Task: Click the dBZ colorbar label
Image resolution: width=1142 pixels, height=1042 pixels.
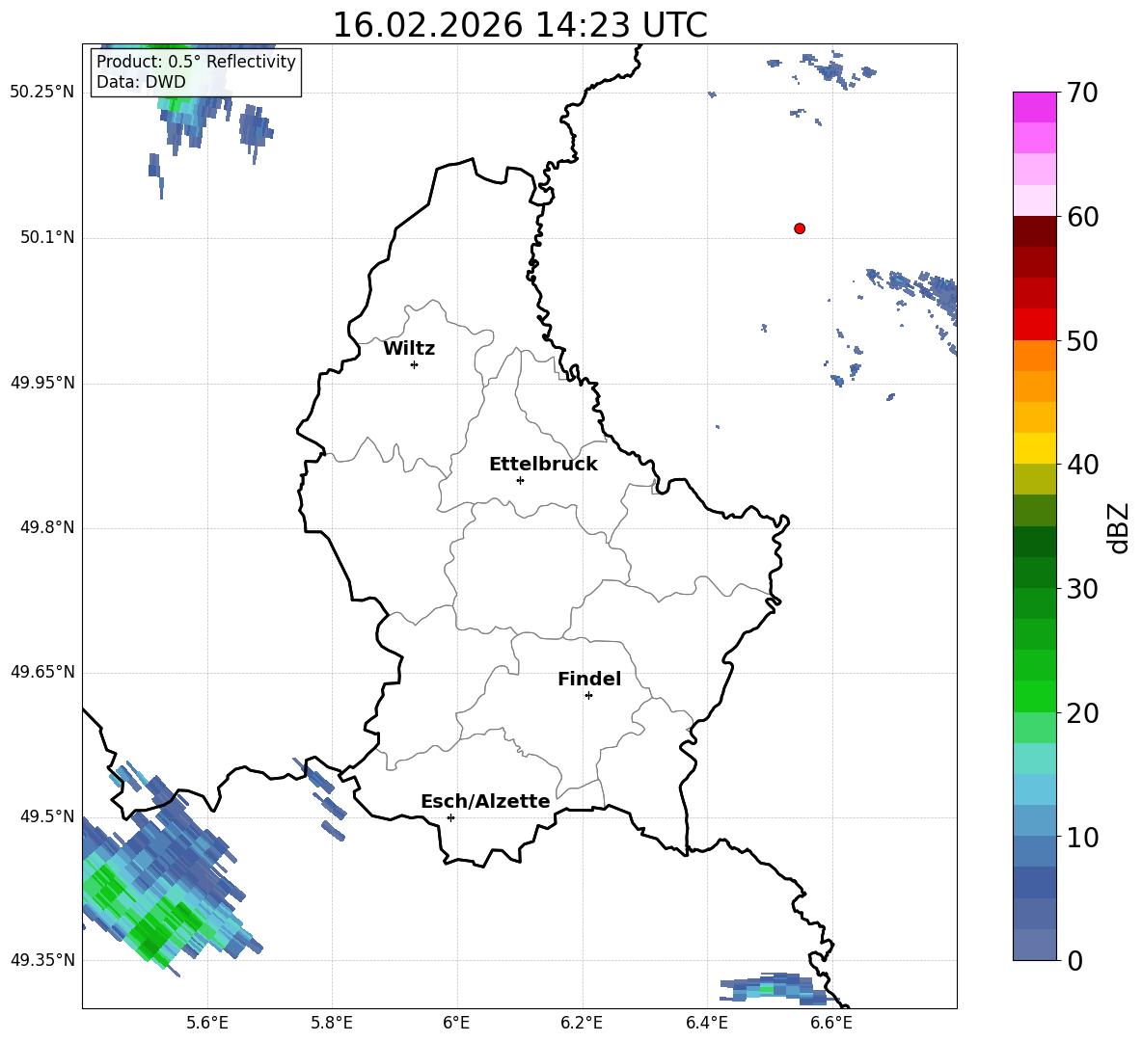Action: pyautogui.click(x=1119, y=527)
